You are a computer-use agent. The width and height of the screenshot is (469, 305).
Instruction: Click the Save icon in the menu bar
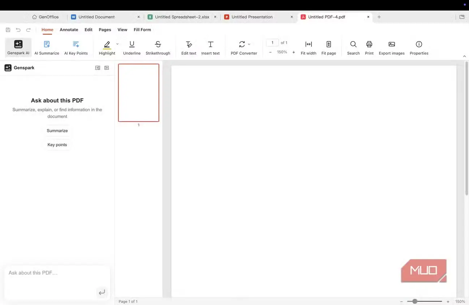(x=8, y=30)
